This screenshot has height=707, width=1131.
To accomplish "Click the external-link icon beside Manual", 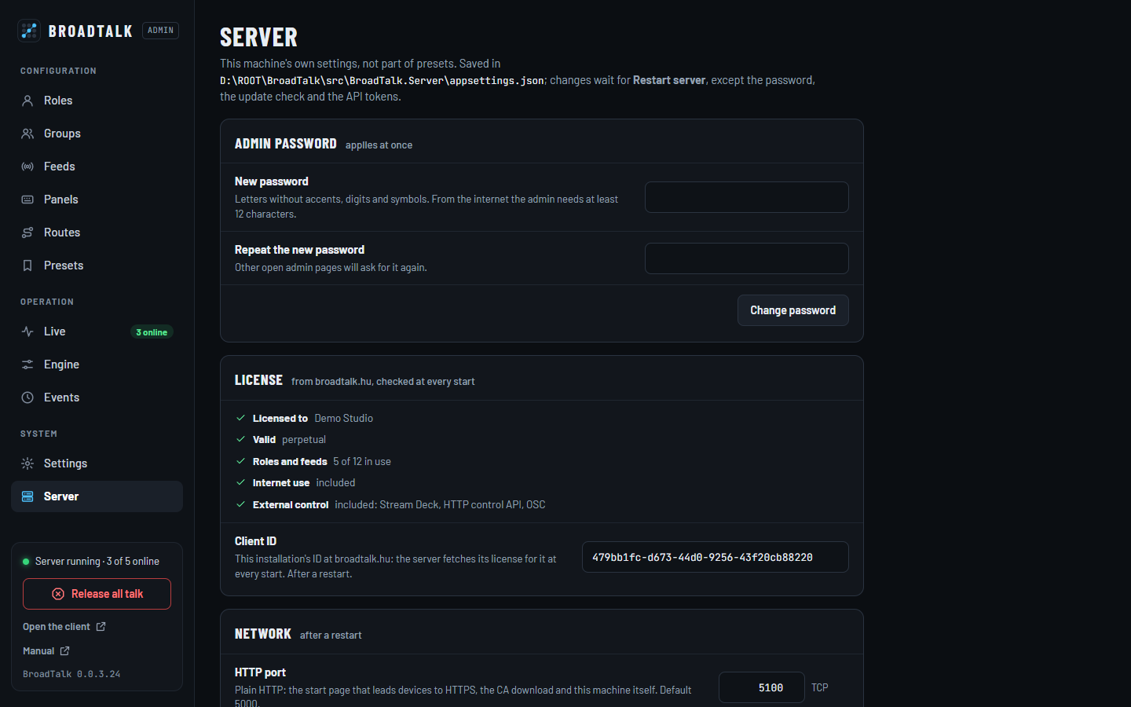I will (65, 650).
